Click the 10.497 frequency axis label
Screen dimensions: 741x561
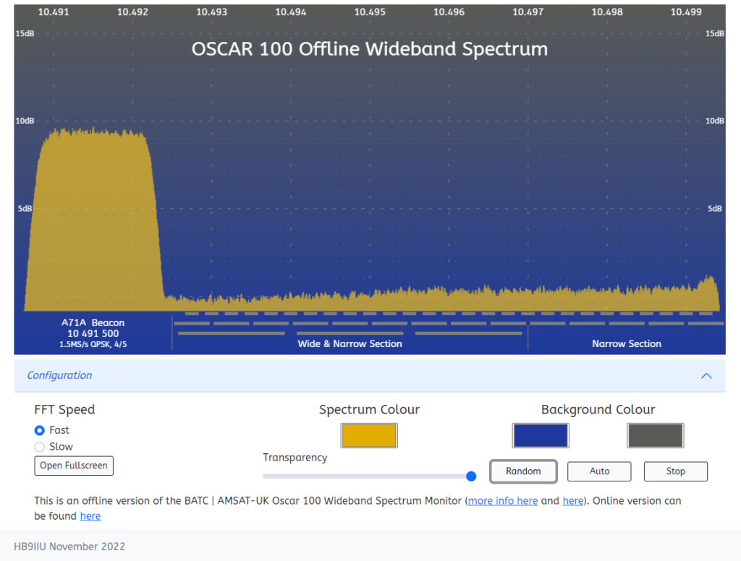tap(528, 12)
